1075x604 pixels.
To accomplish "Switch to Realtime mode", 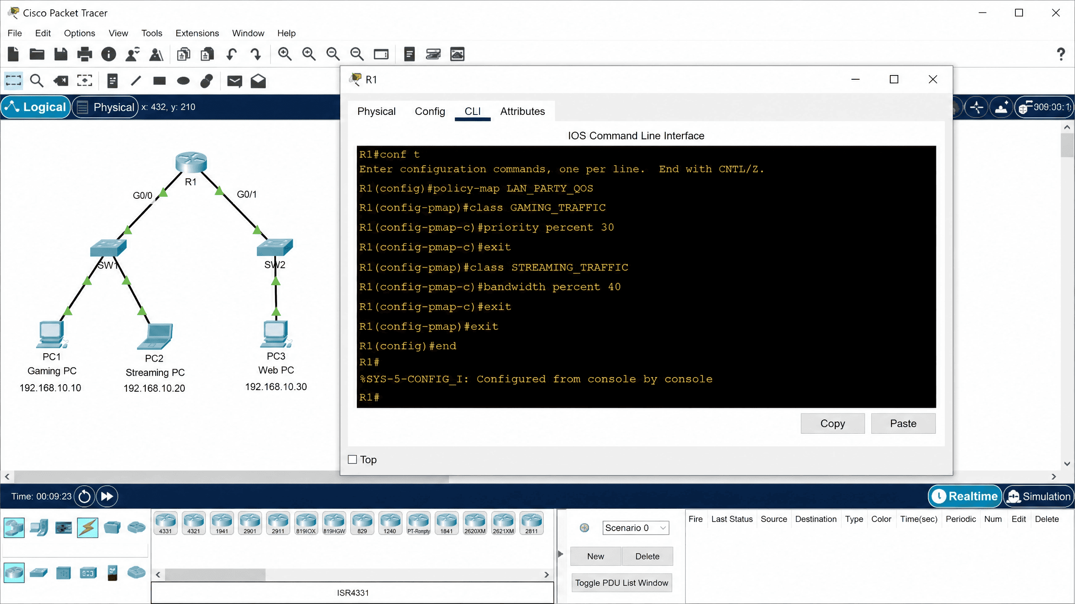I will tap(965, 496).
